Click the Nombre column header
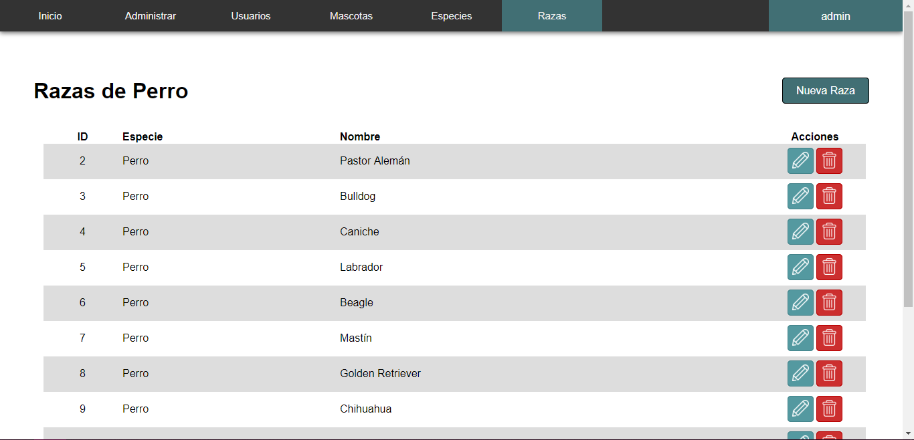Viewport: 914px width, 440px height. (360, 136)
